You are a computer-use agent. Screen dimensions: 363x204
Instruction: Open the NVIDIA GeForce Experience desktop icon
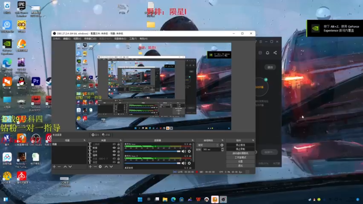pyautogui.click(x=7, y=47)
